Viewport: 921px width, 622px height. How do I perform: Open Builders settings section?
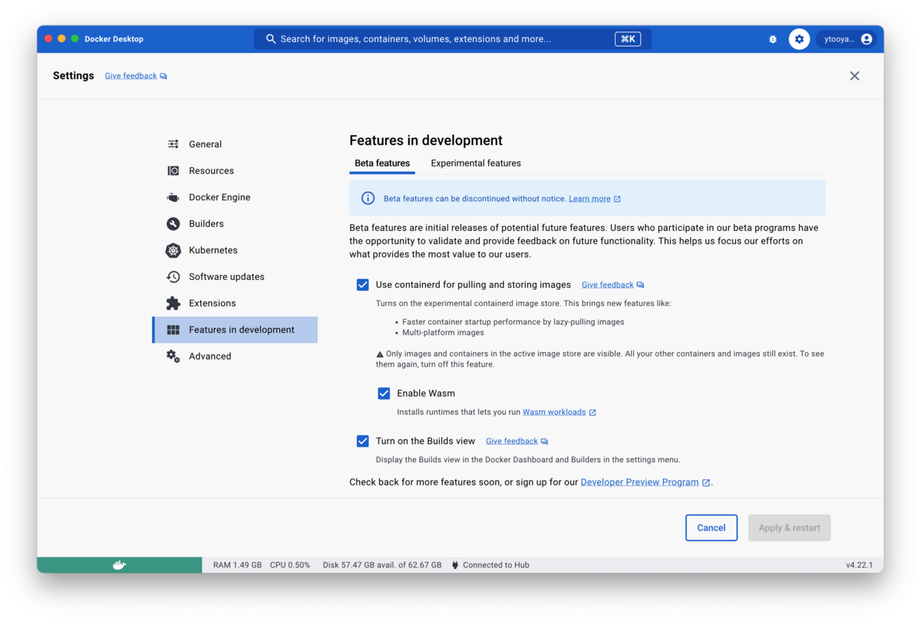click(x=235, y=224)
